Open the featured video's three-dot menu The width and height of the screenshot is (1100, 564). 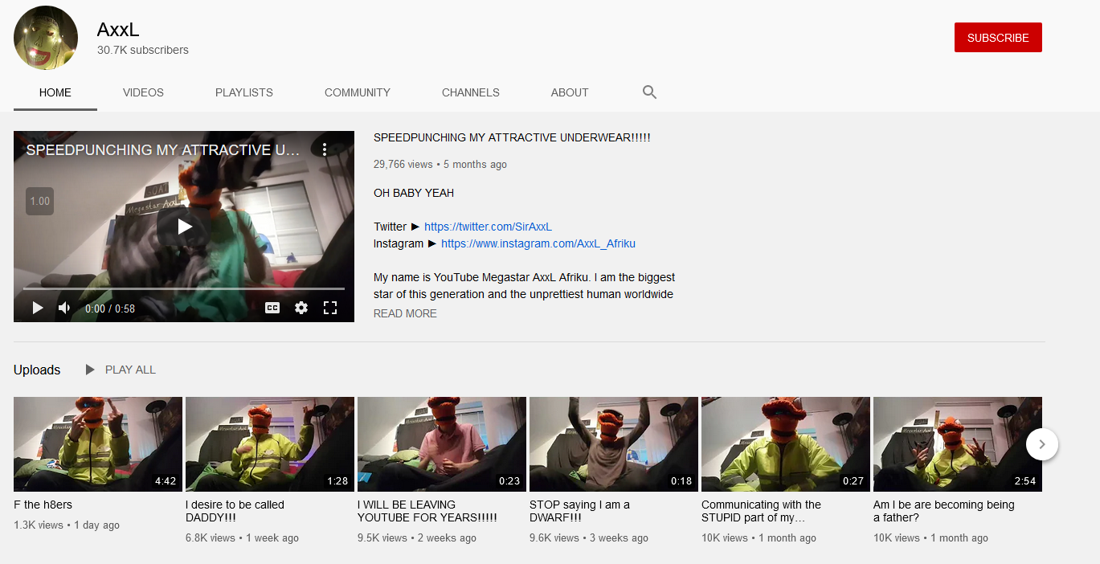[x=325, y=149]
